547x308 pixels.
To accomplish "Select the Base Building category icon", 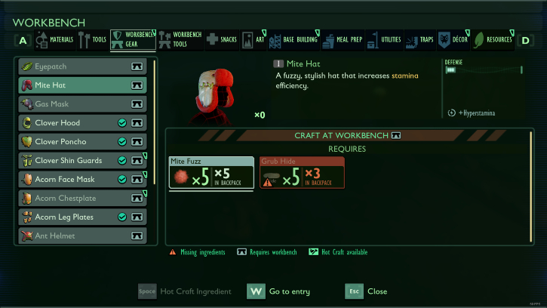I will click(275, 41).
